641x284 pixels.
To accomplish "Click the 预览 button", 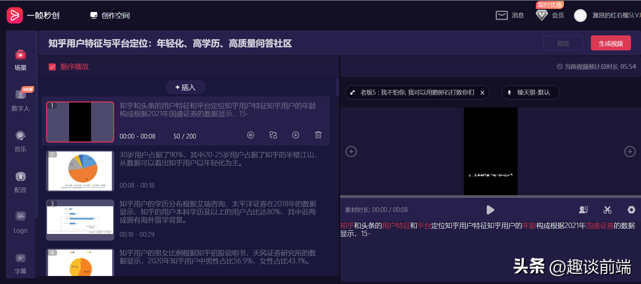I will [563, 43].
